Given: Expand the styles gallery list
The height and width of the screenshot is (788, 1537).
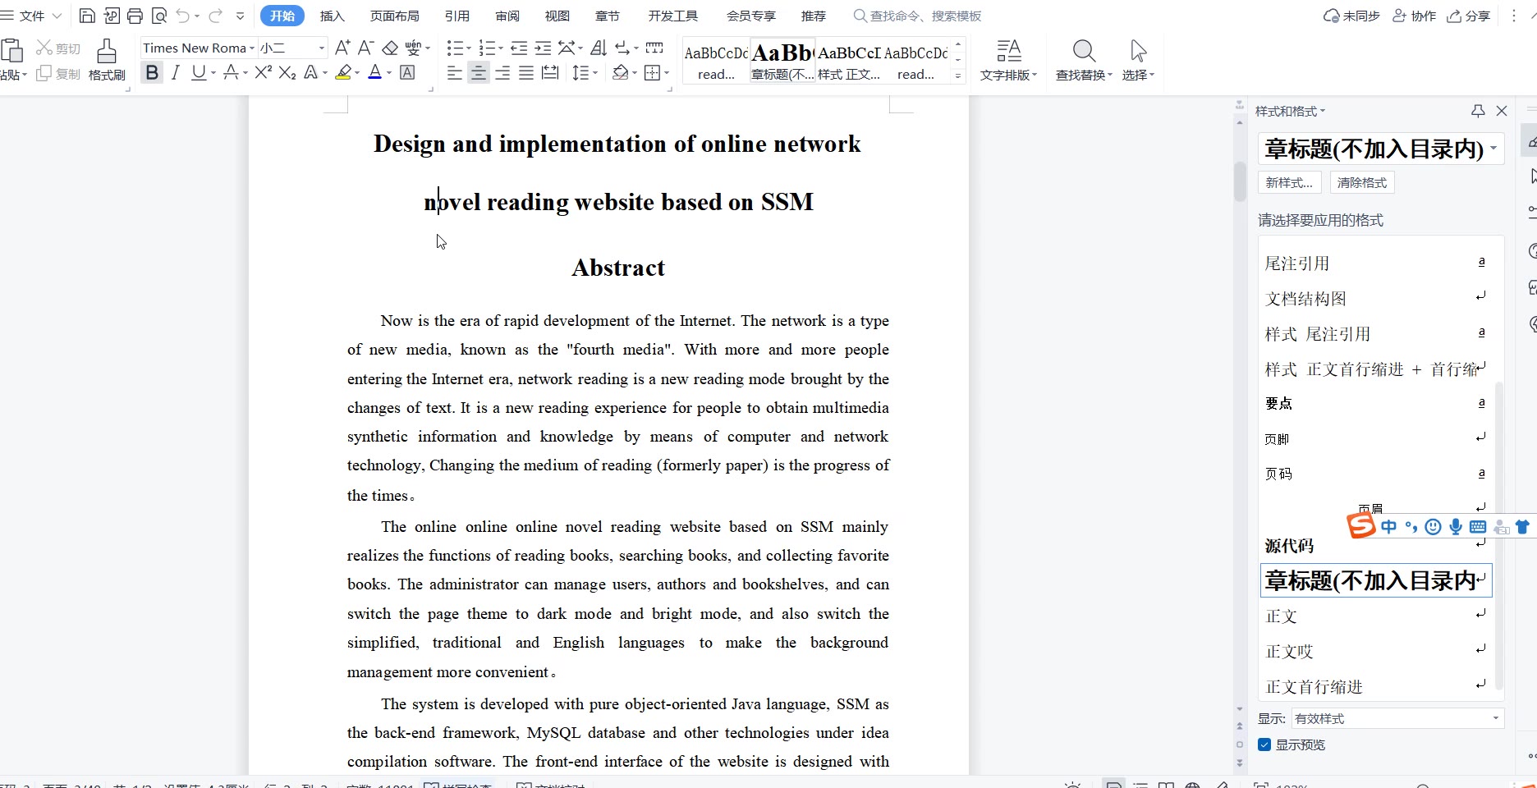Looking at the screenshot, I should 958,76.
